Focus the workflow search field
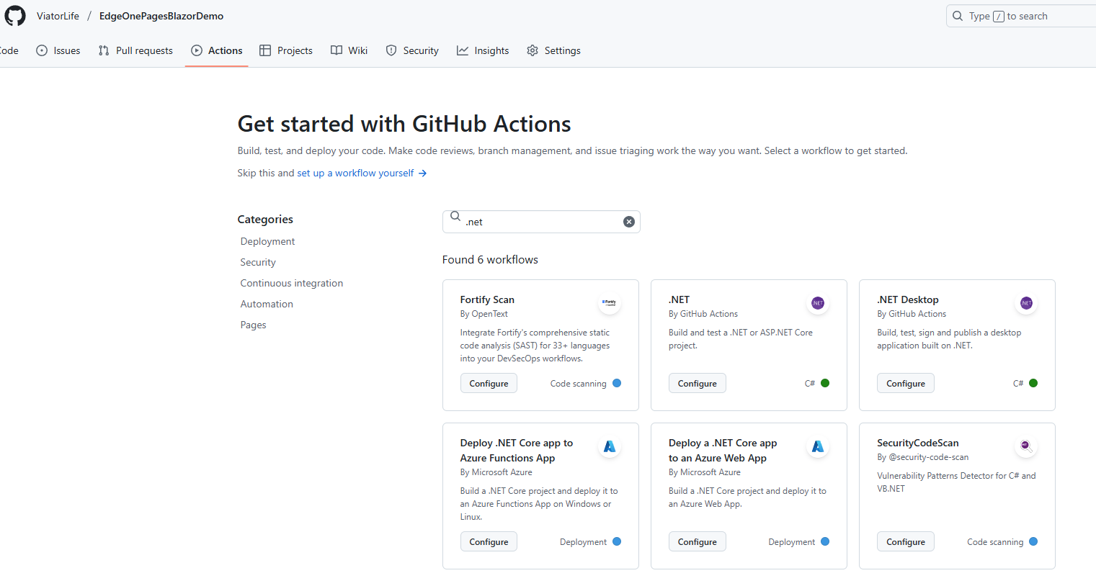 pos(541,222)
